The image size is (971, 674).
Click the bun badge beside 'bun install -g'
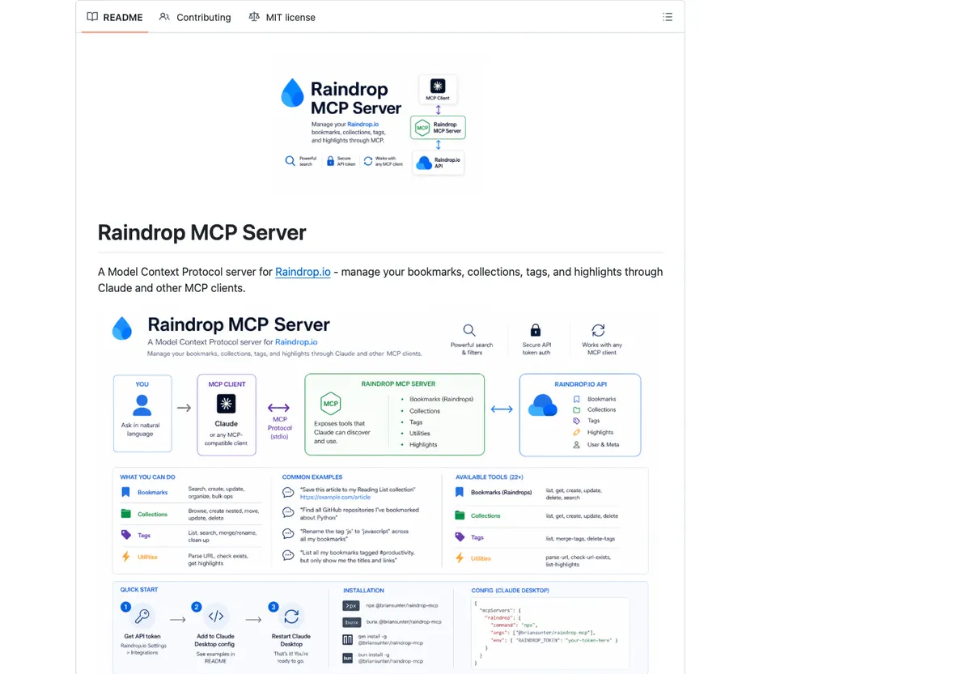coord(348,658)
